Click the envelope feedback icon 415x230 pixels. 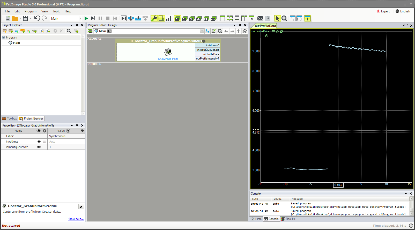click(260, 18)
